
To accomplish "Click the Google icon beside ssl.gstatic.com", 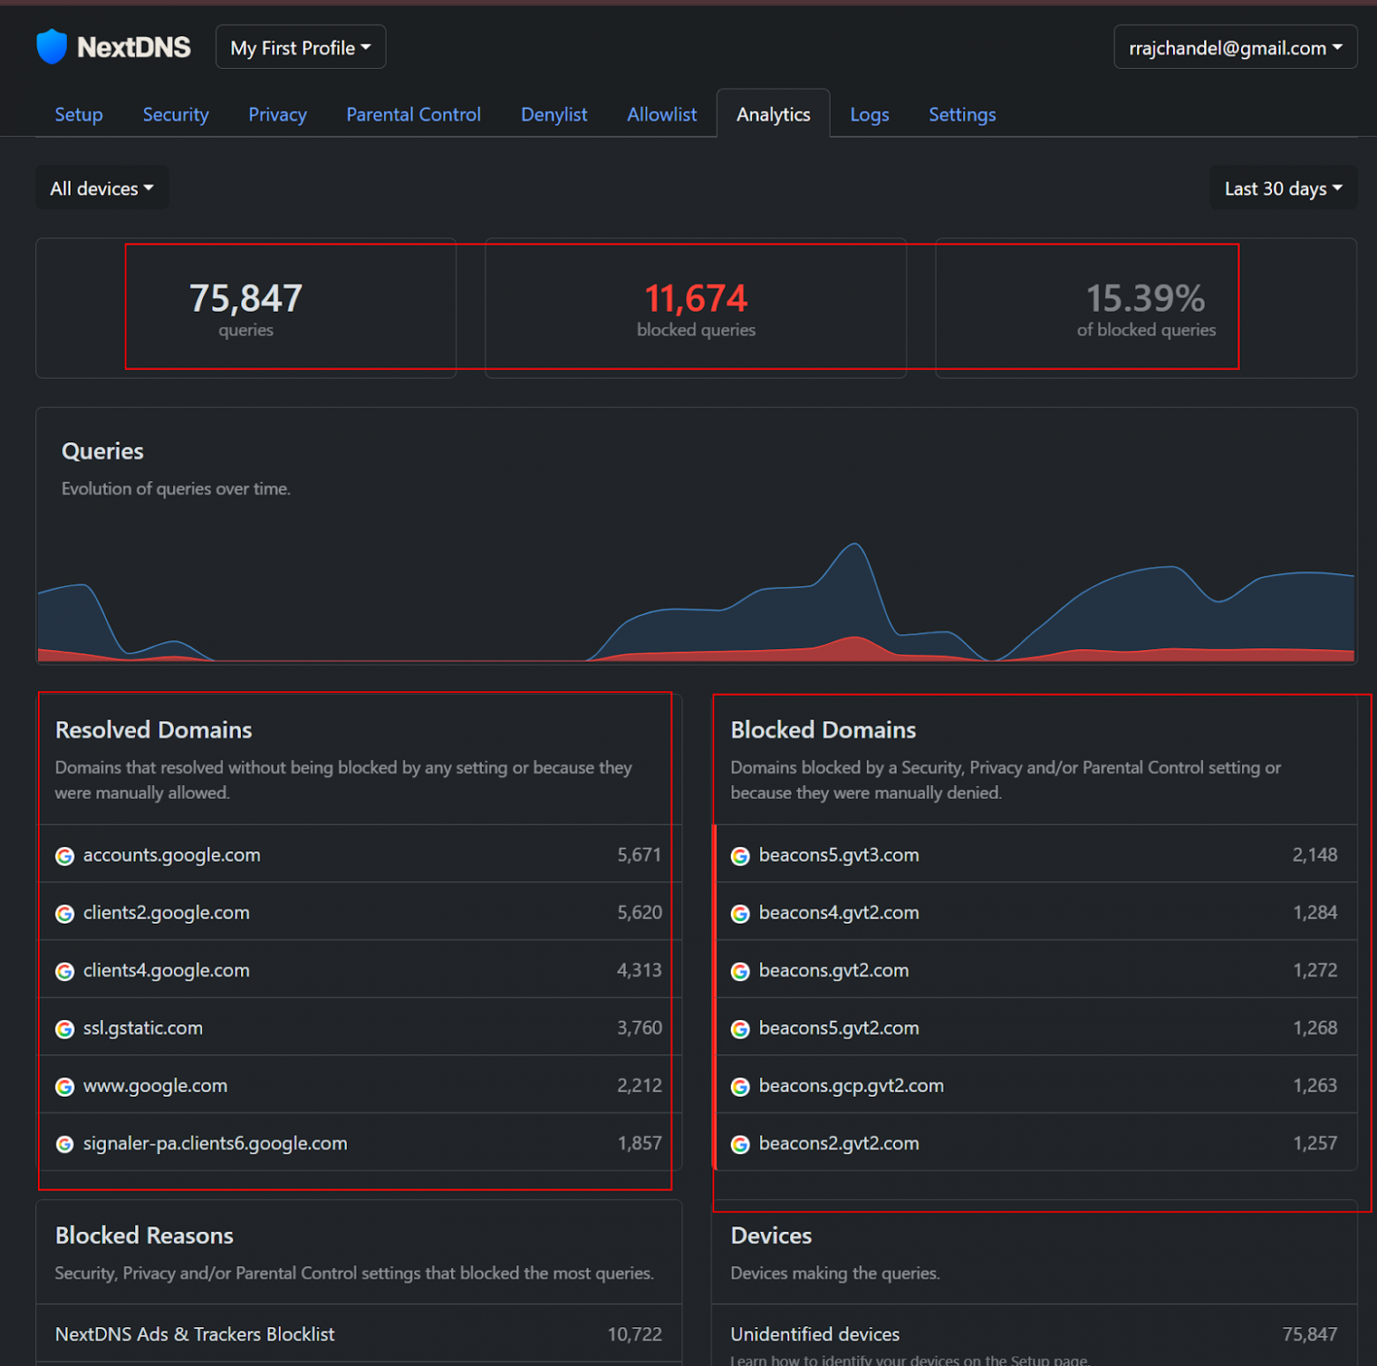I will [x=64, y=1028].
